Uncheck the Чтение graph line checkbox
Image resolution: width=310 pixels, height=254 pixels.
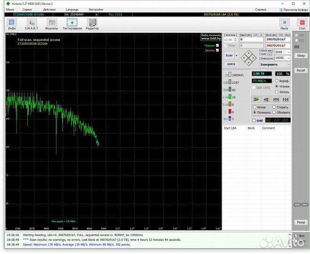pyautogui.click(x=217, y=46)
